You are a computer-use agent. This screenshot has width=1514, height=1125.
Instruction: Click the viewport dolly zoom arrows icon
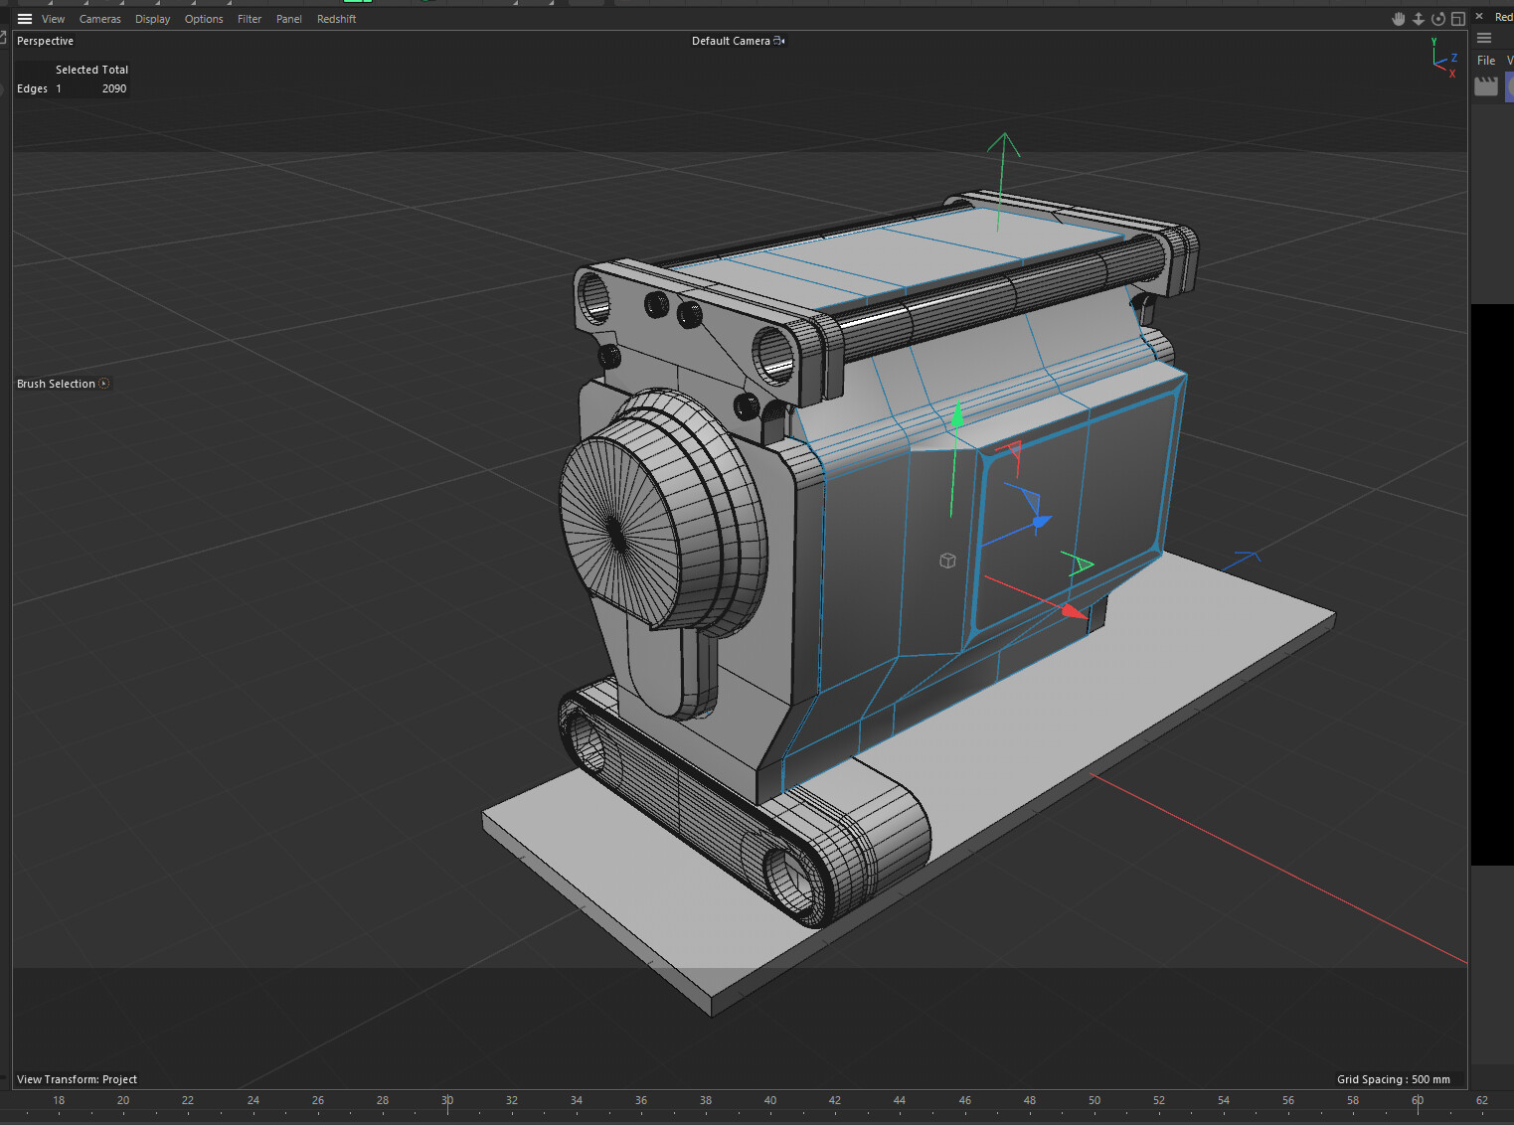coord(1419,19)
